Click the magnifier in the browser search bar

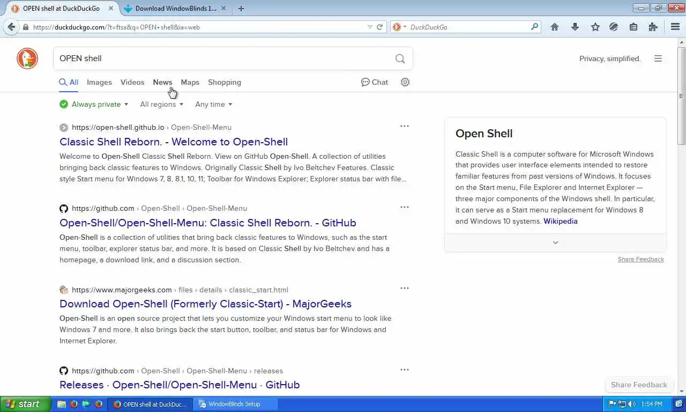[534, 27]
